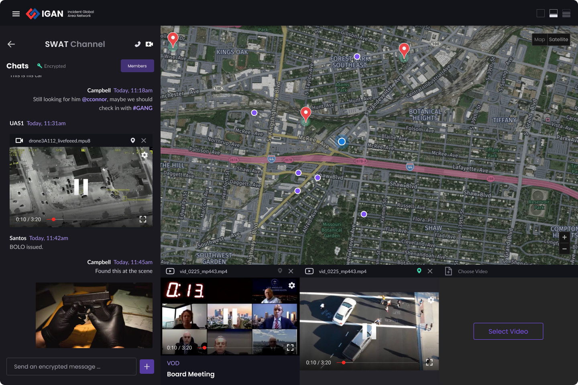Switch map to Satellite view

pos(558,39)
